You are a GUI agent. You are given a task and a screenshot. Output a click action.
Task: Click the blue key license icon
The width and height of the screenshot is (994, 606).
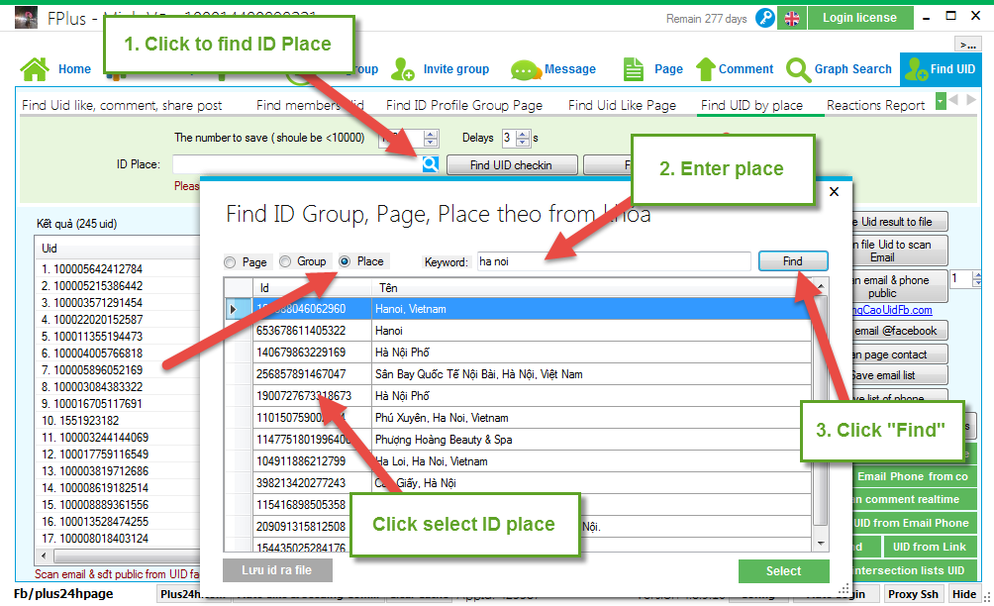[x=765, y=18]
